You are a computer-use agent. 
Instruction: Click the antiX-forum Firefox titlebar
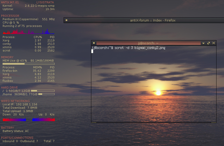153,20
